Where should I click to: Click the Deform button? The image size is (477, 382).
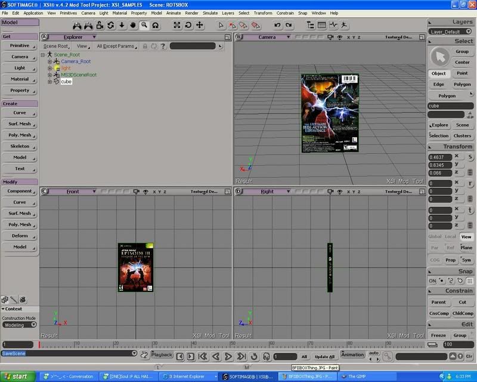20,236
